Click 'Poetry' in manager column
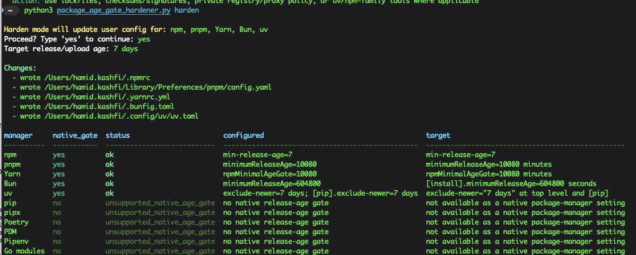The height and width of the screenshot is (255, 636). tap(16, 222)
